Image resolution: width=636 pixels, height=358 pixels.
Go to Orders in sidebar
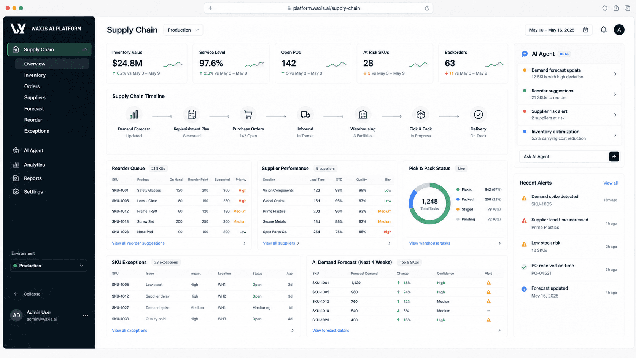(x=32, y=86)
